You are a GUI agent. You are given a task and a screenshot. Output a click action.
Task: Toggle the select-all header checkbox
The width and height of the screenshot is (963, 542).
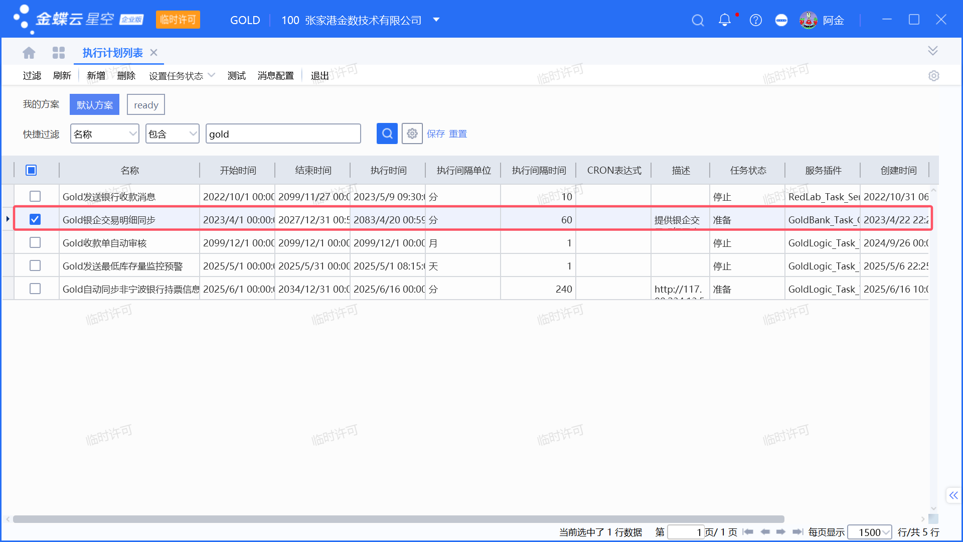pyautogui.click(x=31, y=170)
